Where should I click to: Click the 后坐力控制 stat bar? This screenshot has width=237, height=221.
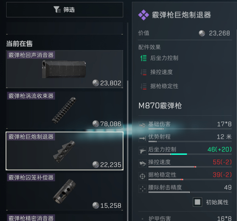190,154
